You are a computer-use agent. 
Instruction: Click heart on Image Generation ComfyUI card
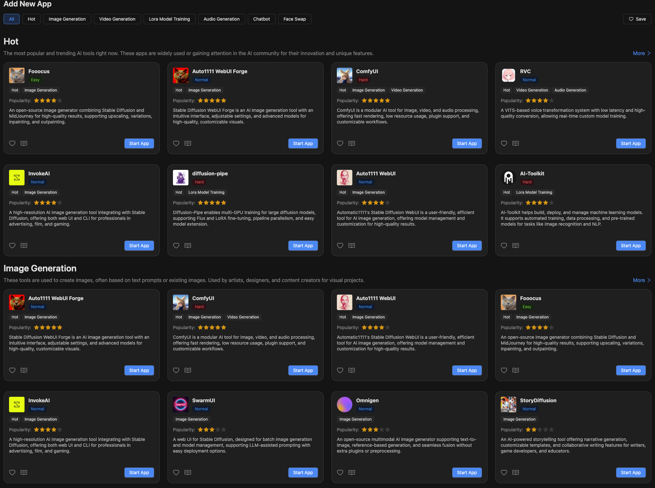(176, 370)
